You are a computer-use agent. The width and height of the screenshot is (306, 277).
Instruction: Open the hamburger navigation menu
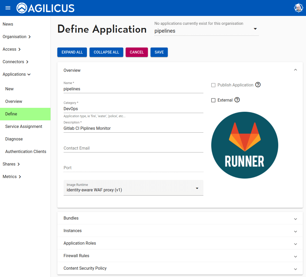click(x=8, y=8)
